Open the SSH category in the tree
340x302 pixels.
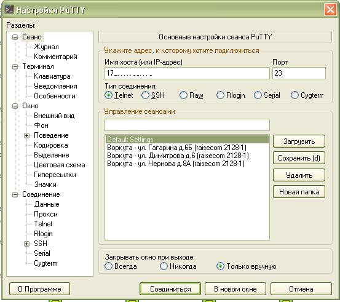coord(41,244)
